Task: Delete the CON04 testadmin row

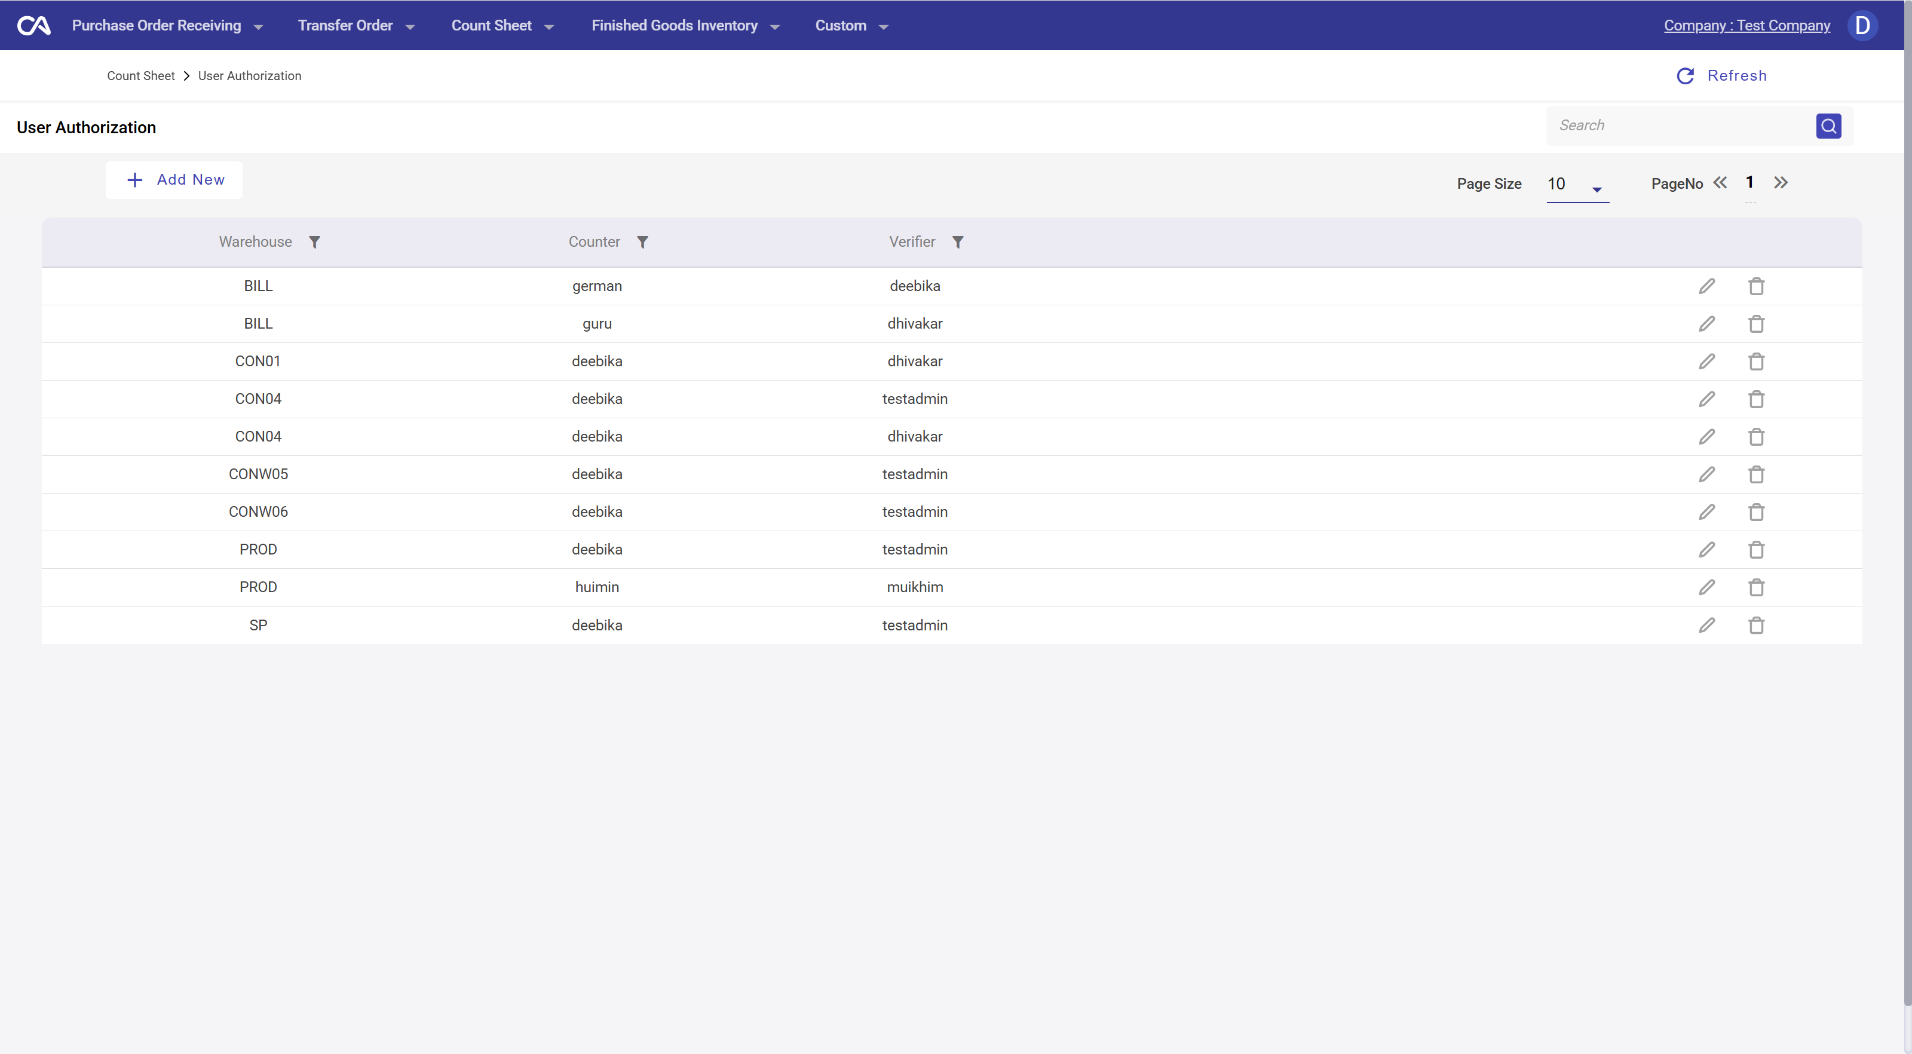Action: [1756, 399]
